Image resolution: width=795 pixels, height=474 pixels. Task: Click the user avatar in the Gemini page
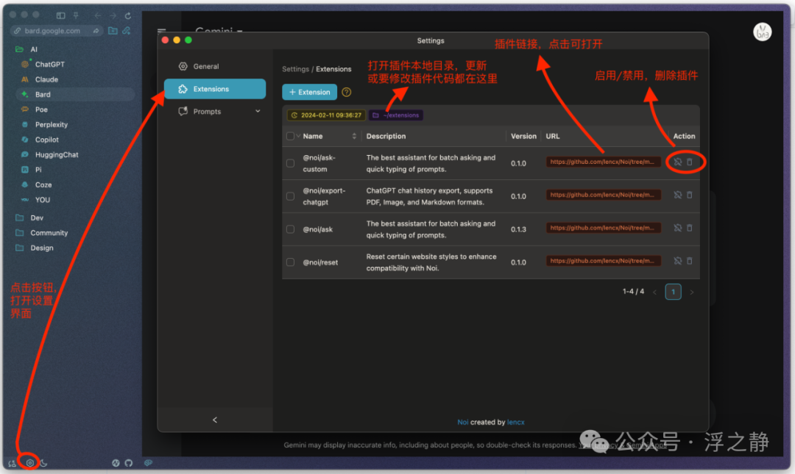[762, 32]
